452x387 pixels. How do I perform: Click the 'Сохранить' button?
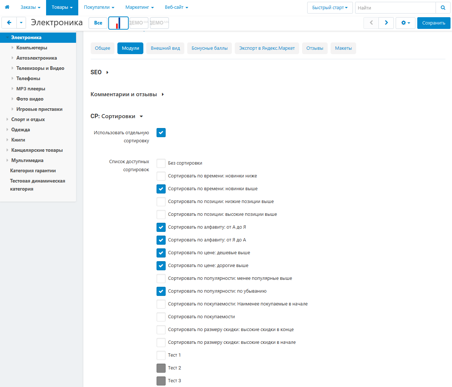[434, 23]
